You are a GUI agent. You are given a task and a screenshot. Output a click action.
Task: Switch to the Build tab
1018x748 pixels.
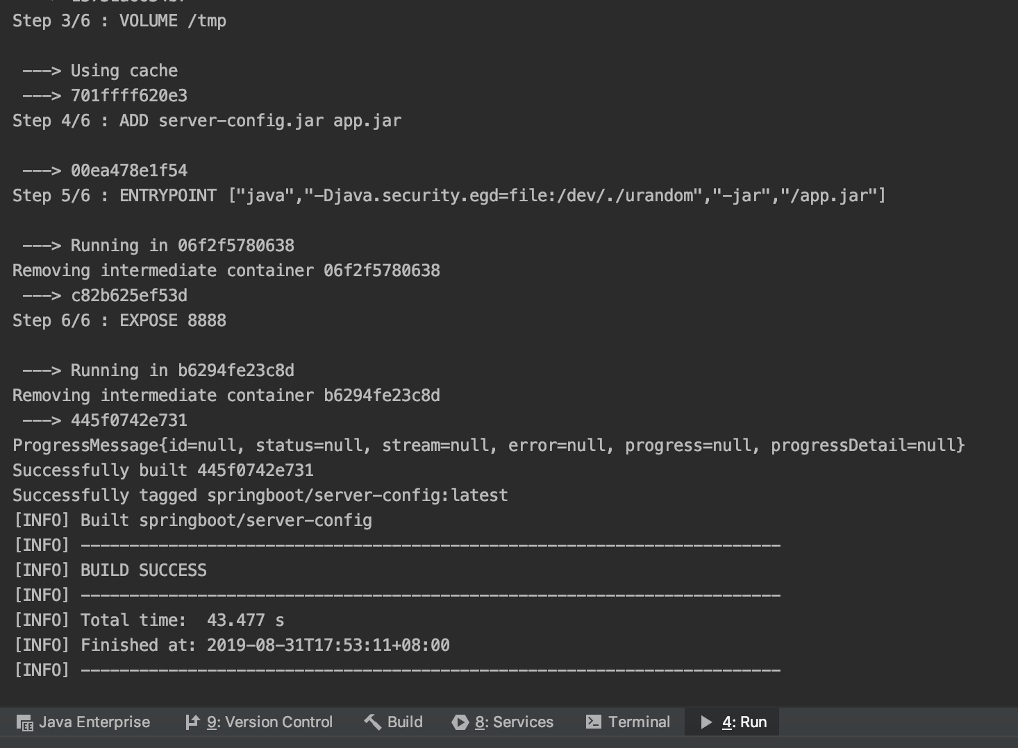392,722
